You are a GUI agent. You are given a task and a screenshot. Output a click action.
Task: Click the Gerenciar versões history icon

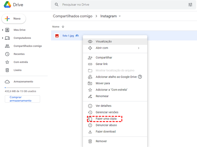click(x=90, y=112)
